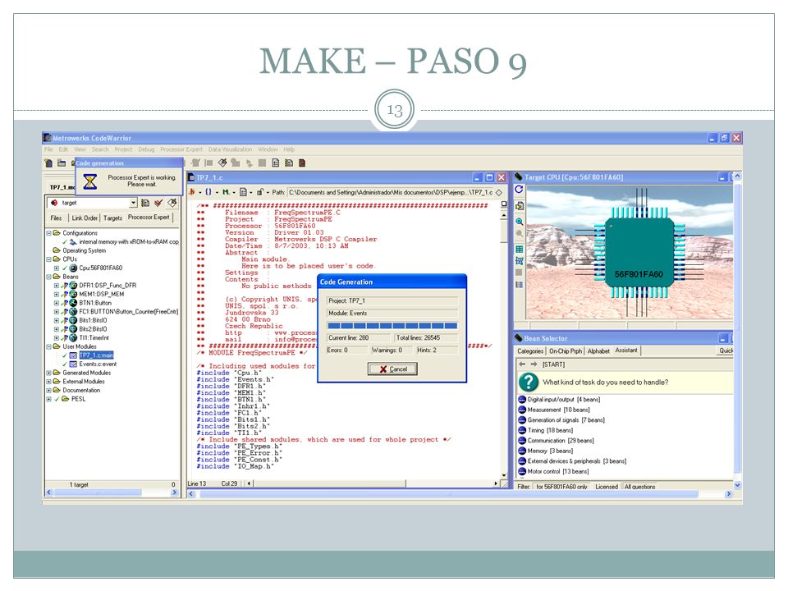The width and height of the screenshot is (788, 591).
Task: Toggle the 'All questions' filter
Action: [x=639, y=487]
